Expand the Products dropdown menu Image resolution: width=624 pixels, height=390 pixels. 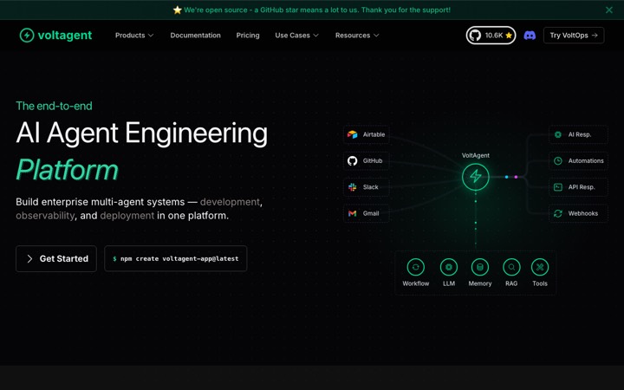tap(134, 36)
